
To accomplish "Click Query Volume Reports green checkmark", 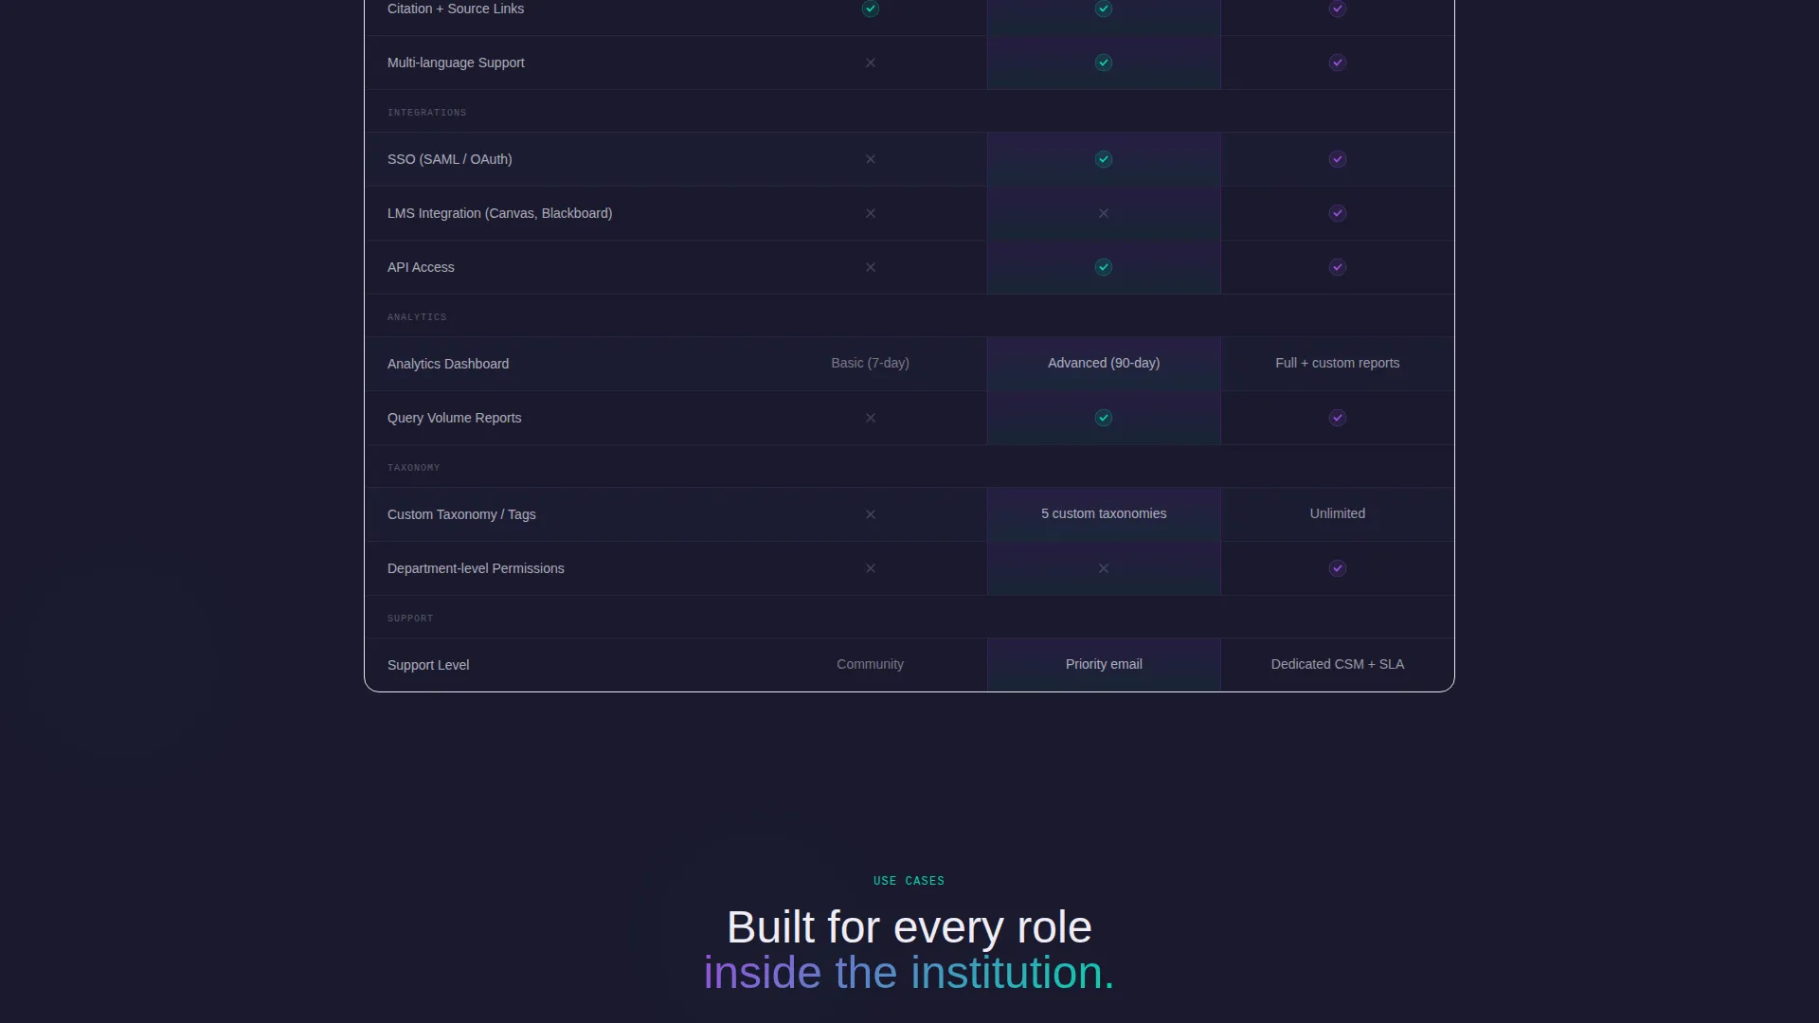I will pos(1104,418).
